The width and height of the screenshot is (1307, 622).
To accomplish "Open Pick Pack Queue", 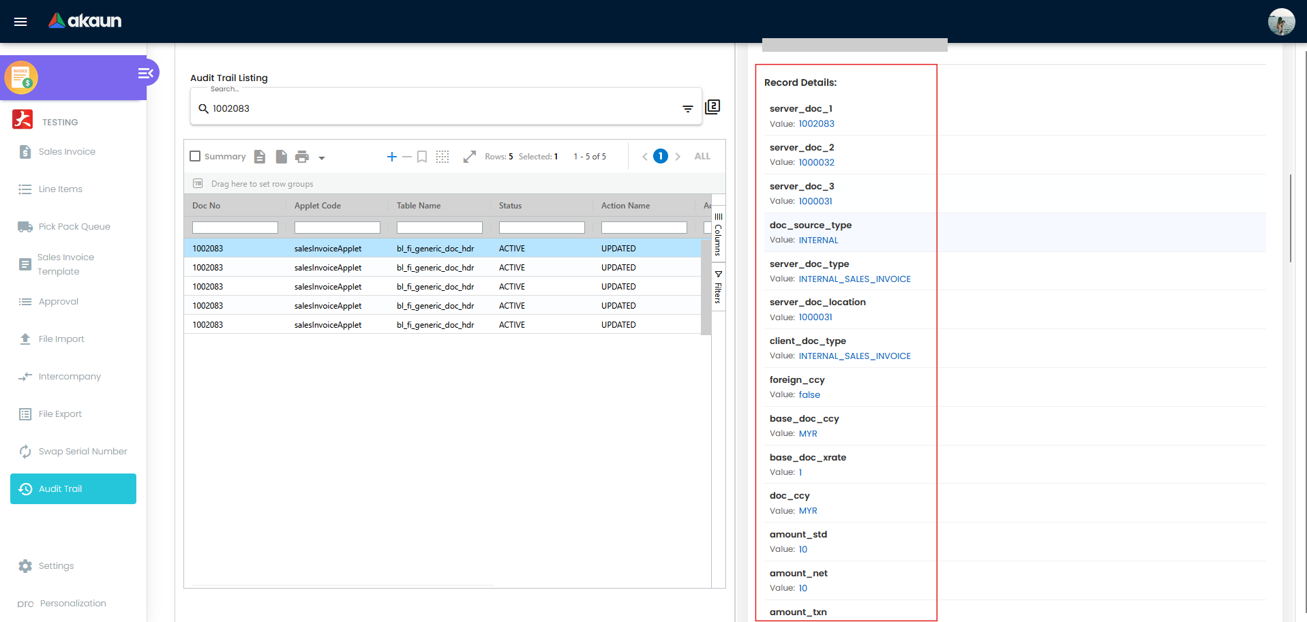I will pos(74,227).
